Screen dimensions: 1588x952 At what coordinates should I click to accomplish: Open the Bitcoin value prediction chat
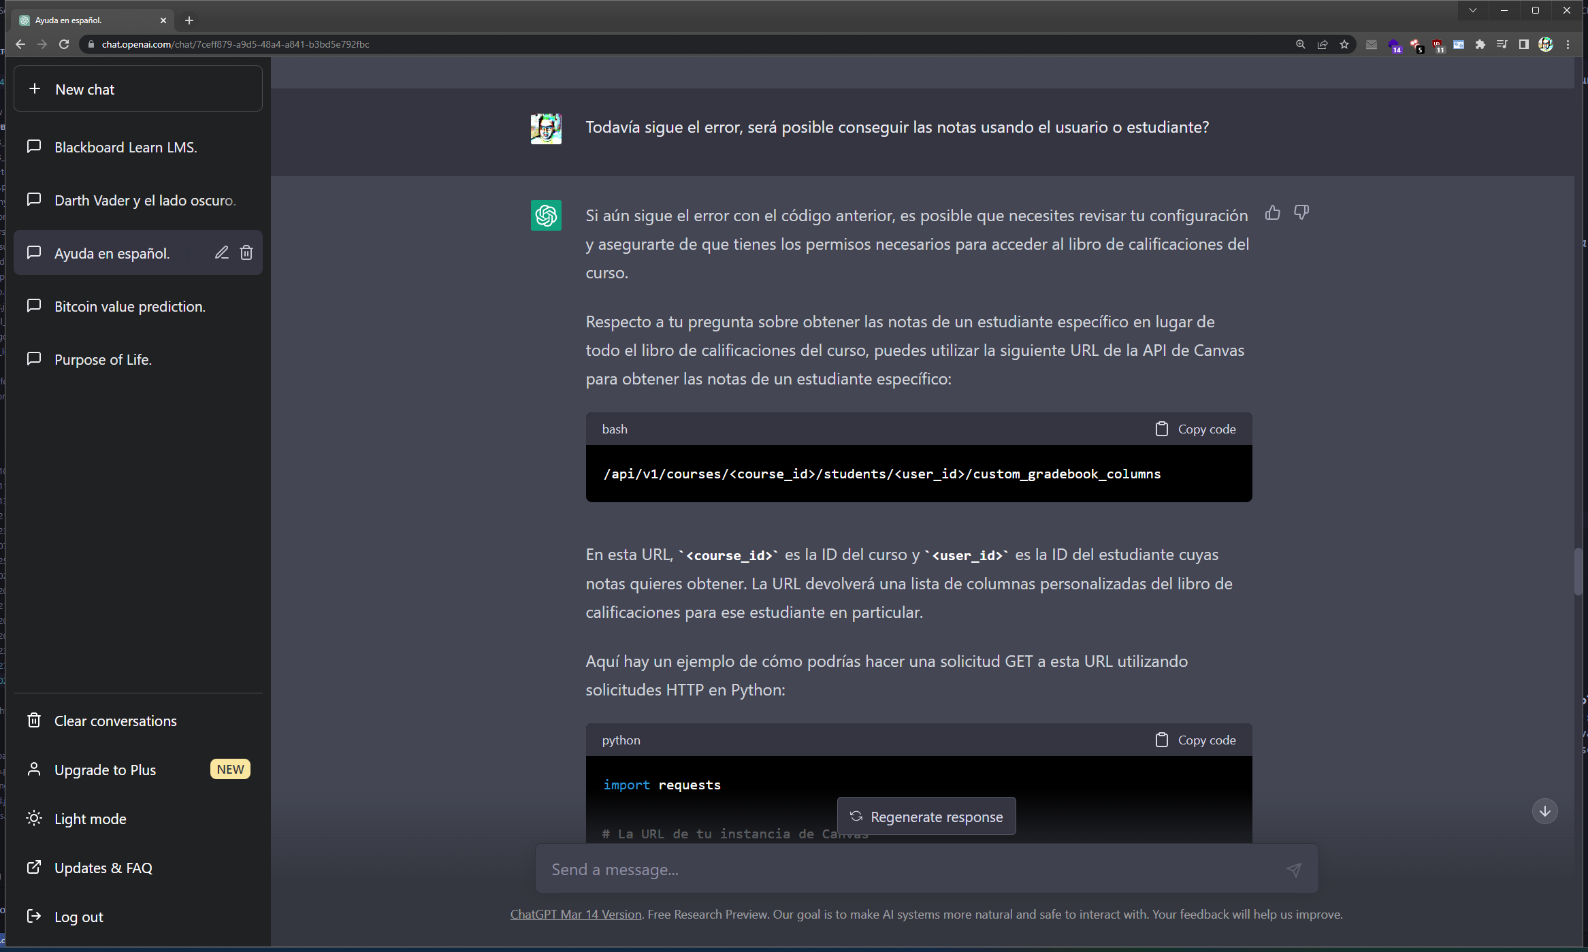[129, 306]
